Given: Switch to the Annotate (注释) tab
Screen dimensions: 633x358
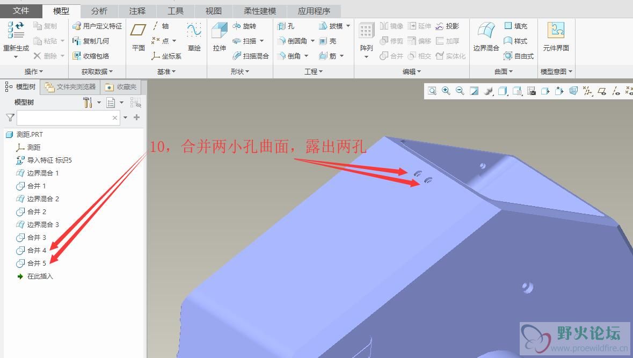Looking at the screenshot, I should 137,11.
